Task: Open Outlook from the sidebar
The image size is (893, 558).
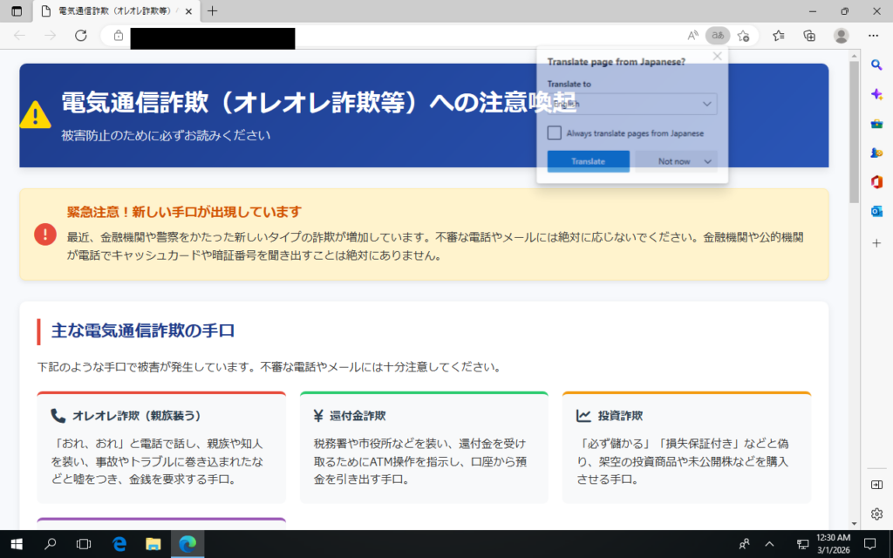Action: 876,211
